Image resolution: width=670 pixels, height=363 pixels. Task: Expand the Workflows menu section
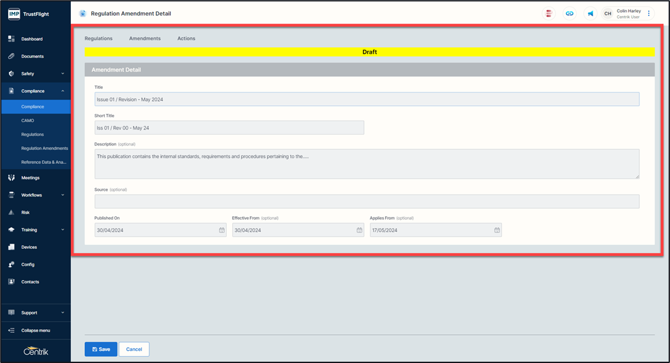point(63,195)
